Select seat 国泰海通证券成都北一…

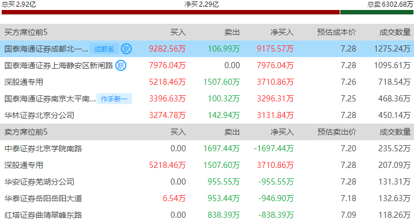coord(46,49)
